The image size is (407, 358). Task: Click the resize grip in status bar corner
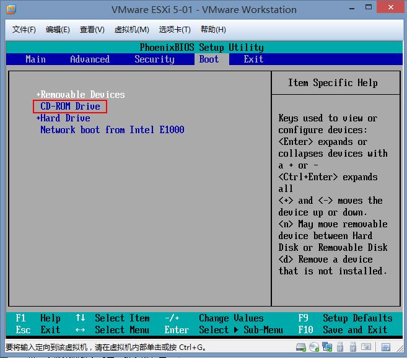(x=400, y=349)
